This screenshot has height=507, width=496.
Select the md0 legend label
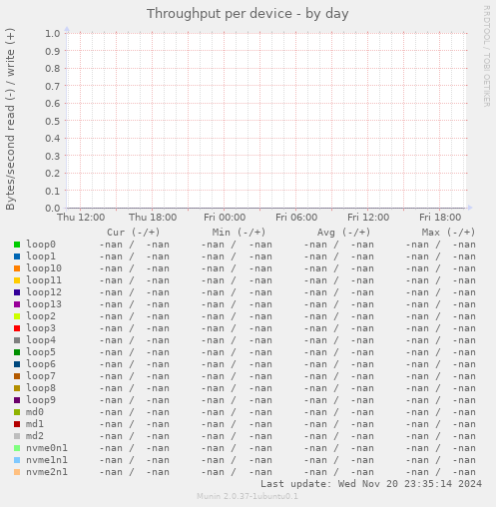(x=35, y=412)
